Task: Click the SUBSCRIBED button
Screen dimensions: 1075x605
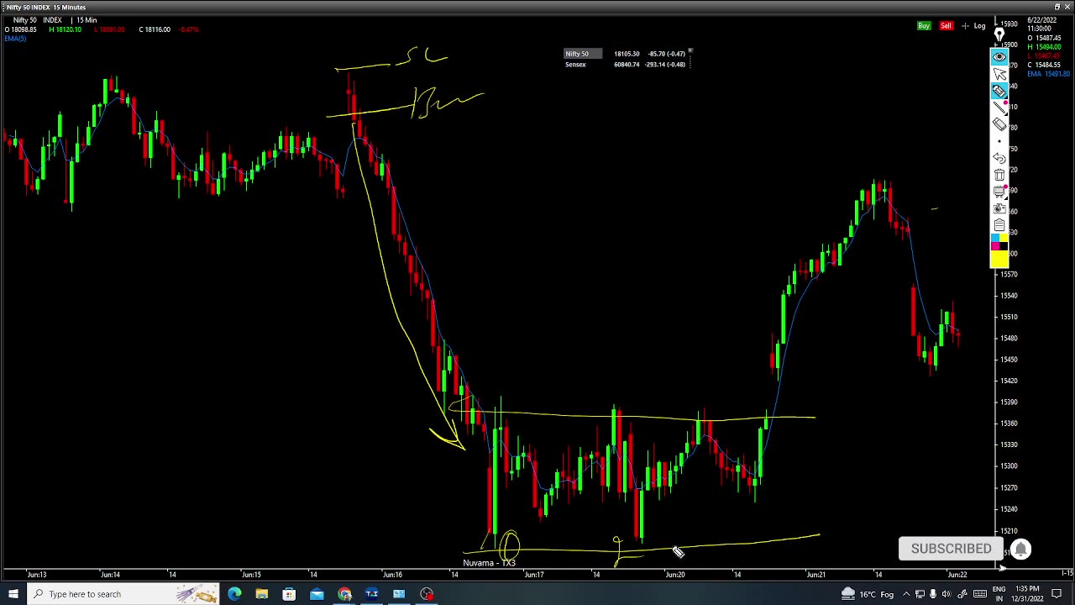Action: 951,549
